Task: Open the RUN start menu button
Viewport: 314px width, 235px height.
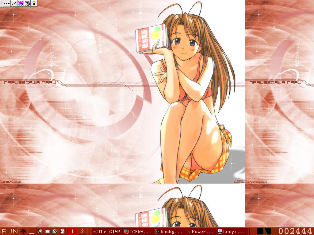Action: click(10, 231)
